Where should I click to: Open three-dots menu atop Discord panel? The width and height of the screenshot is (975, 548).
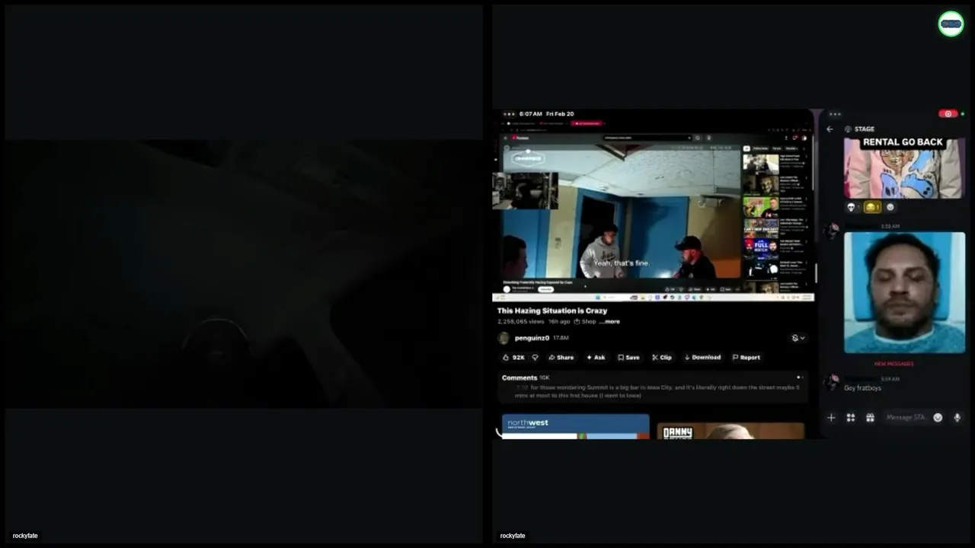coord(835,114)
